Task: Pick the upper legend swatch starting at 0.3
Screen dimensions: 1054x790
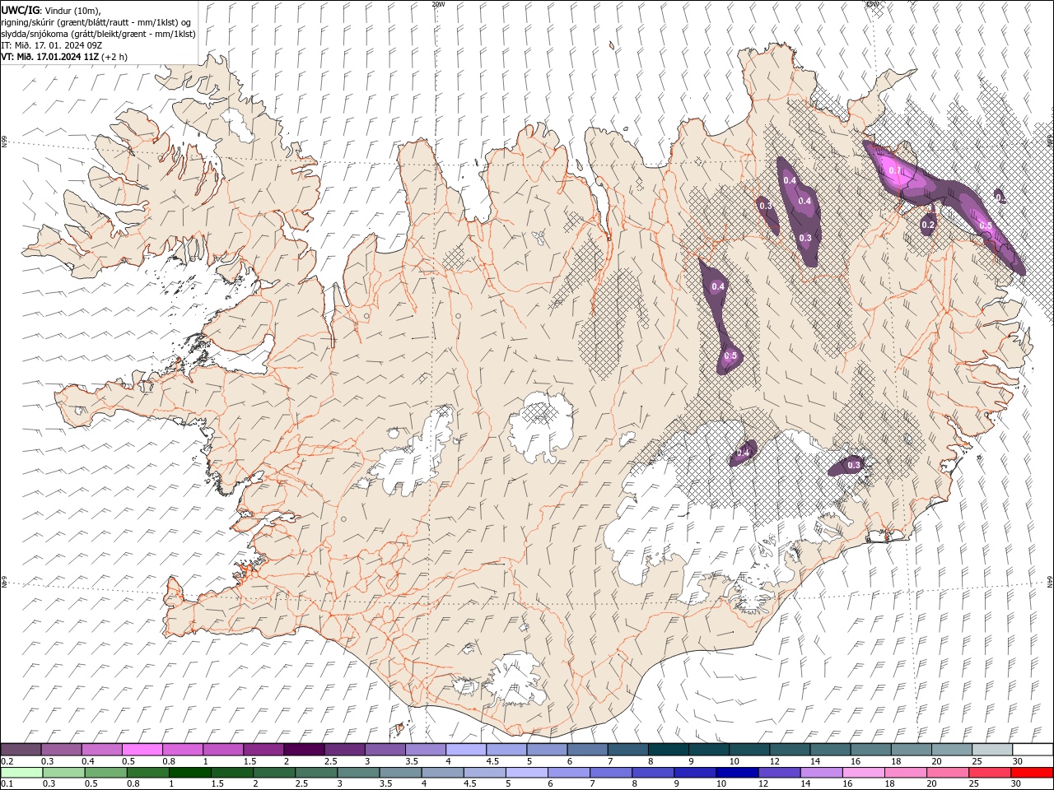Action: pyautogui.click(x=61, y=750)
